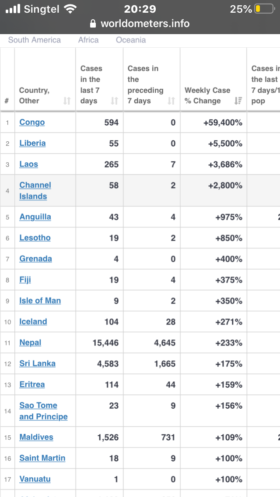Screen dimensions: 280x497
Task: Sort by Country, Other column arrows
Action: pos(66,101)
